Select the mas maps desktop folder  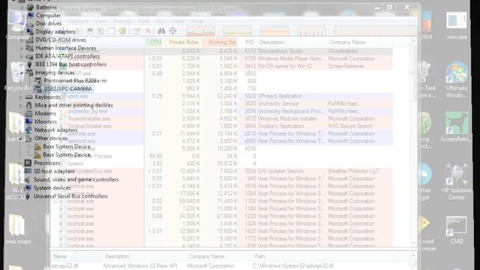18,229
